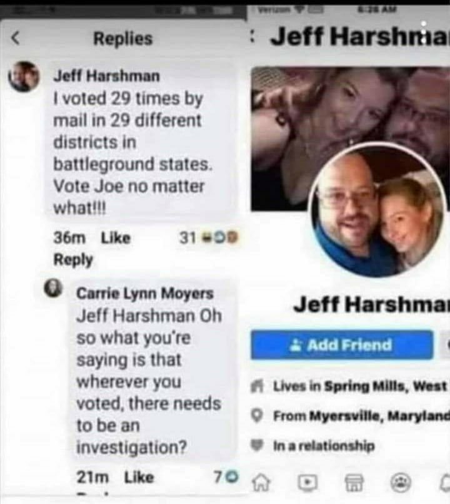
Task: Open Myersville, Maryland hometown link
Action: [380, 416]
